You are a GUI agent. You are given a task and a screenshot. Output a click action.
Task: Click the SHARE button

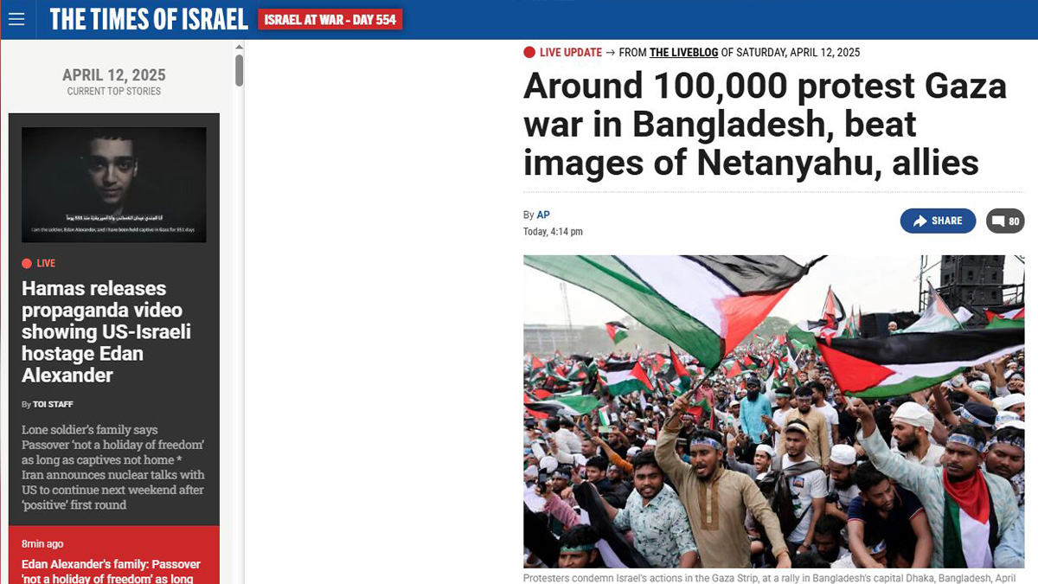[x=938, y=221]
